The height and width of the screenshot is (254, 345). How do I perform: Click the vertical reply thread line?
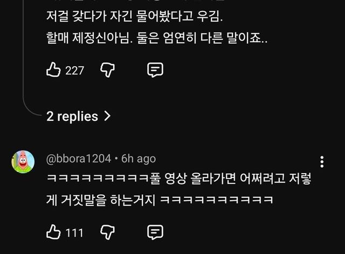pyautogui.click(x=24, y=54)
